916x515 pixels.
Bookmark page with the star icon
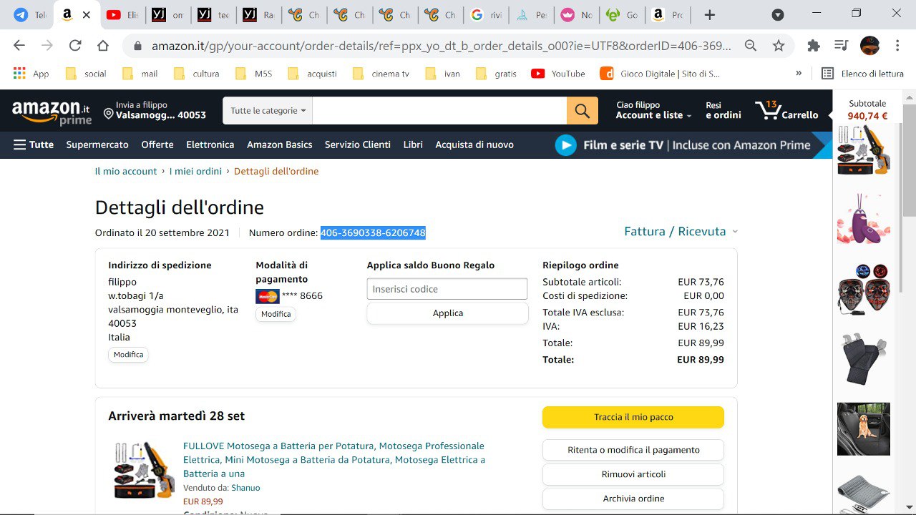pos(779,46)
